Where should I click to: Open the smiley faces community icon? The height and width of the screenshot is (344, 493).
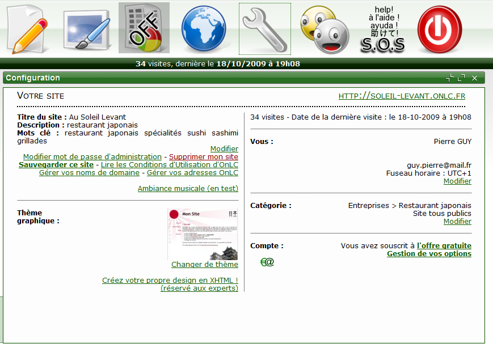325,29
